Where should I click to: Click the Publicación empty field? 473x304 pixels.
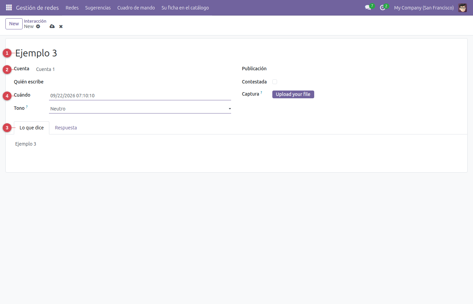pyautogui.click(x=366, y=69)
